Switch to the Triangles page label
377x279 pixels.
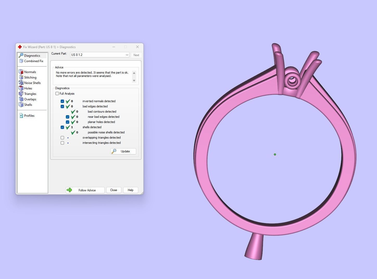[30, 94]
